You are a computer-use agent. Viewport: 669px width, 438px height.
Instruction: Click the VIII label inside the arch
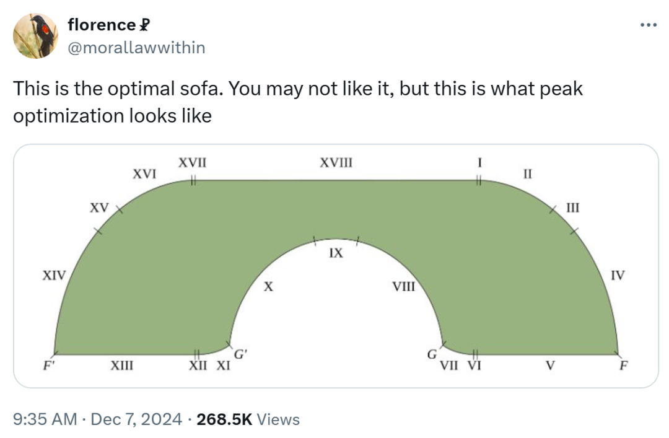coord(404,286)
